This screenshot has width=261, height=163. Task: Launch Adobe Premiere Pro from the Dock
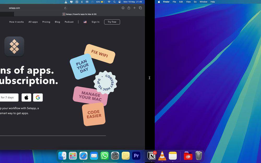point(136,156)
